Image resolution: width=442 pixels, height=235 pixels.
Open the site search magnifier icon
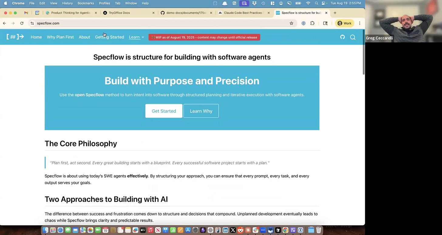[x=353, y=37]
